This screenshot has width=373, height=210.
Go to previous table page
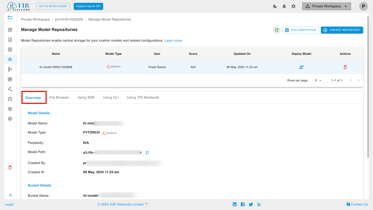click(x=351, y=80)
